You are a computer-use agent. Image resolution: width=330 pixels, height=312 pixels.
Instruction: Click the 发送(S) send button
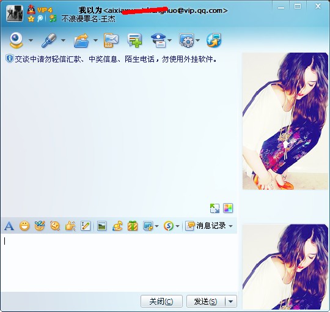click(205, 301)
